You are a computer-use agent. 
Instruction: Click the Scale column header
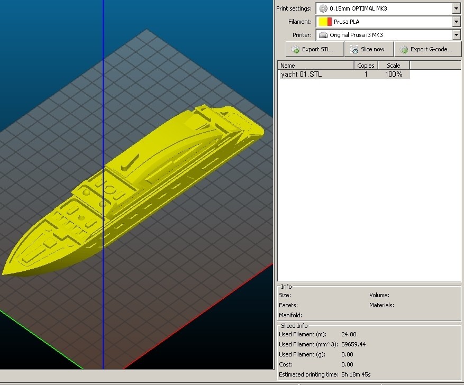pyautogui.click(x=393, y=66)
